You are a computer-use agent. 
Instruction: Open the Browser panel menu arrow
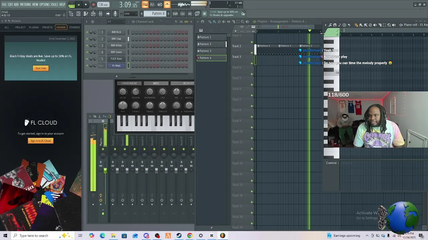pyautogui.click(x=2, y=21)
